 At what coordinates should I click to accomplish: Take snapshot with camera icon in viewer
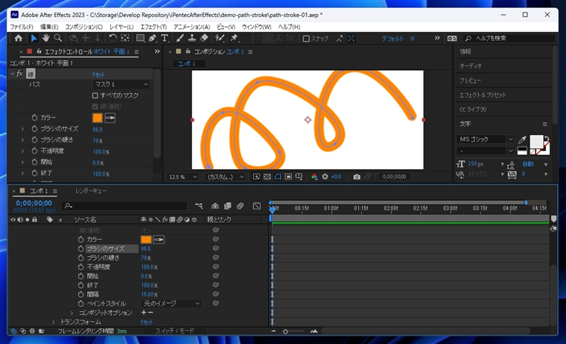(357, 177)
